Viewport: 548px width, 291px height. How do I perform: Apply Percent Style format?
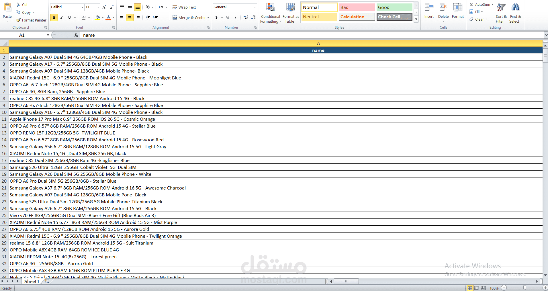pos(228,17)
